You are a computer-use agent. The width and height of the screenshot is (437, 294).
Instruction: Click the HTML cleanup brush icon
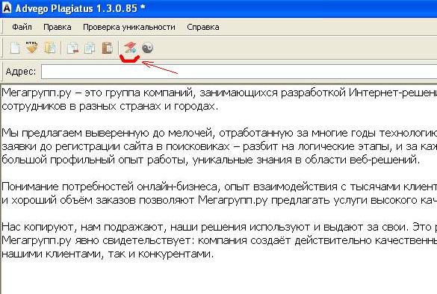[x=32, y=47]
